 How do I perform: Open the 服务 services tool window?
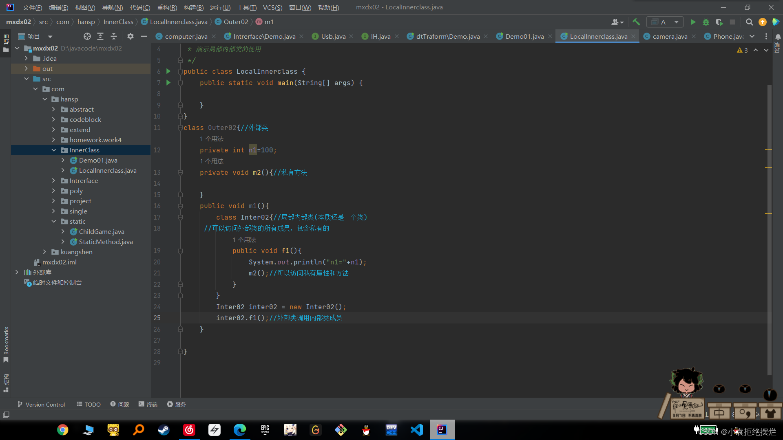pyautogui.click(x=176, y=405)
